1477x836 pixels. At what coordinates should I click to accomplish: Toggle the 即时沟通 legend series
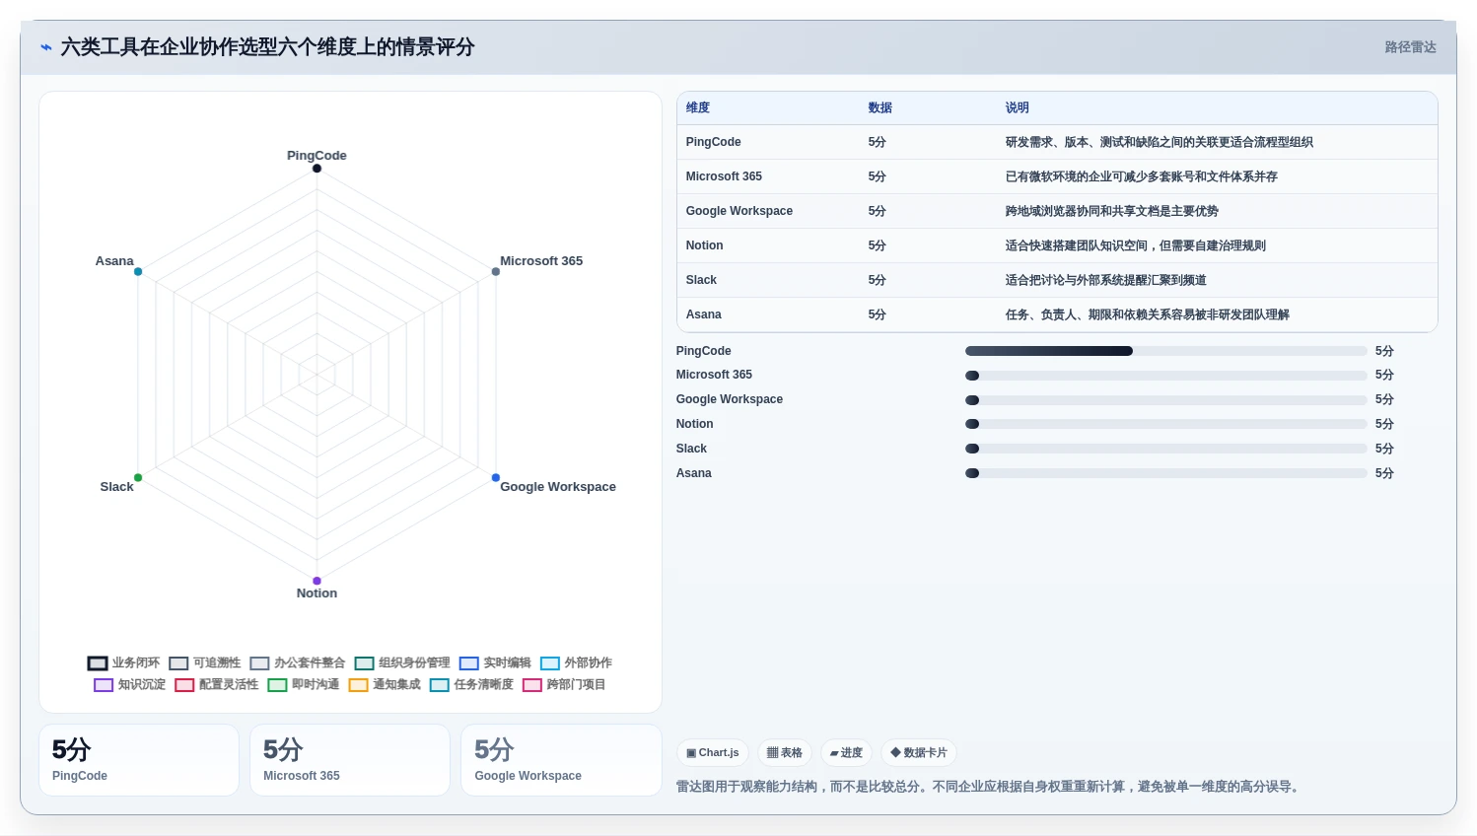coord(303,685)
